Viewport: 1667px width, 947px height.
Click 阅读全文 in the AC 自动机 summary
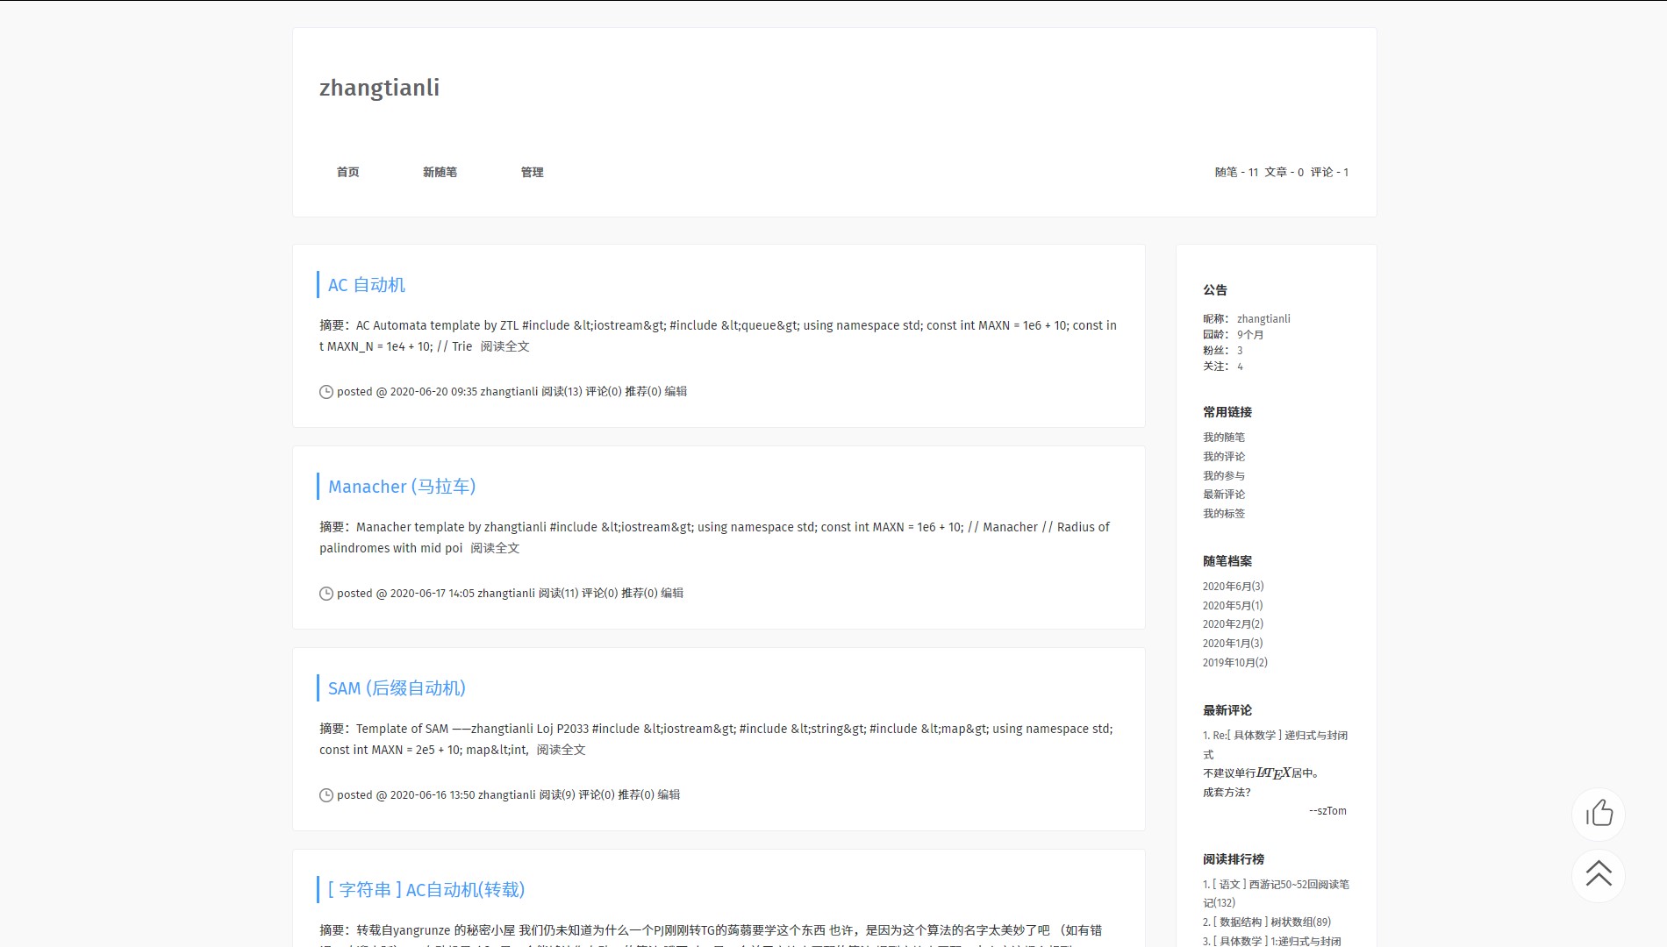(x=505, y=346)
